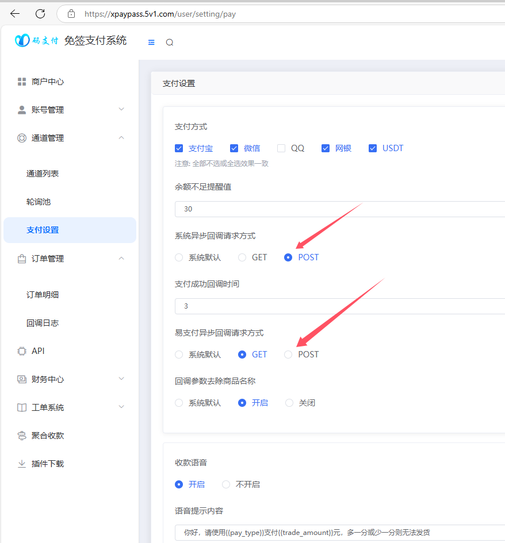The height and width of the screenshot is (543, 505).
Task: Toggle the sidebar with the hamburger menu icon
Action: [151, 43]
